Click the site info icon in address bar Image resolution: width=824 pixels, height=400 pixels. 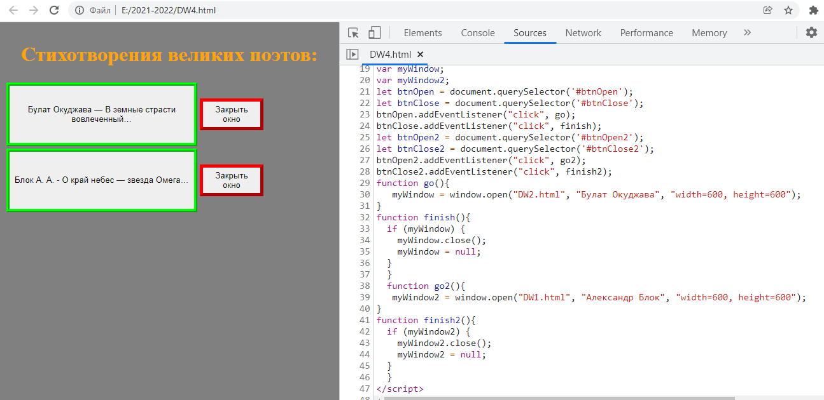pyautogui.click(x=80, y=10)
